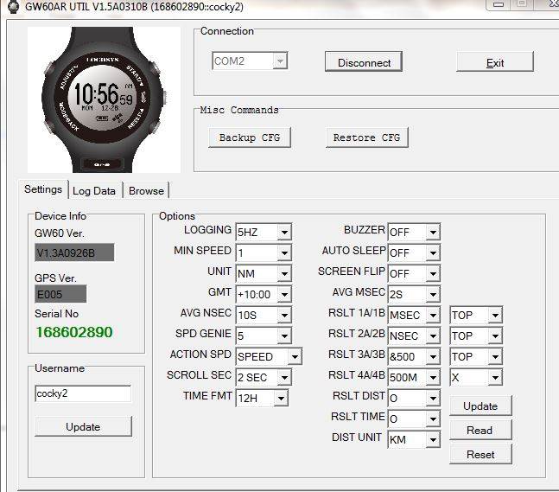Click the Exit button
This screenshot has height=492, width=559.
(x=494, y=63)
